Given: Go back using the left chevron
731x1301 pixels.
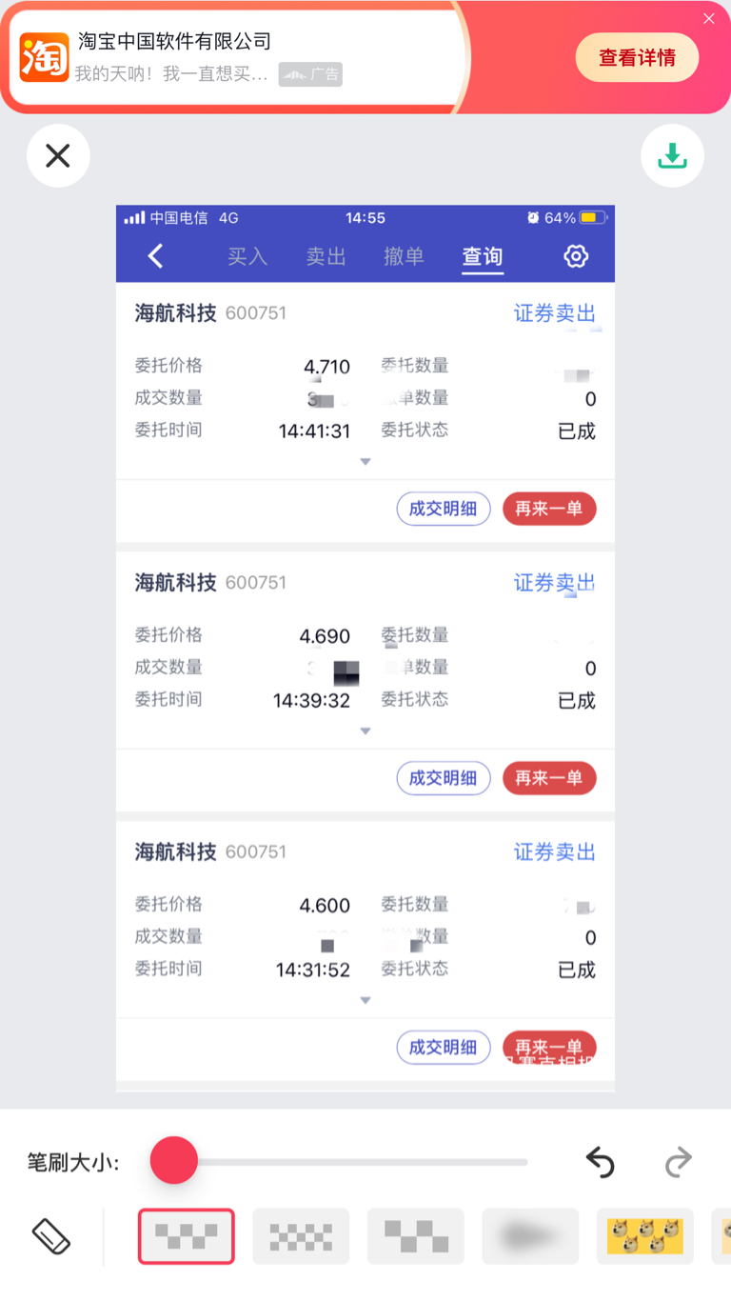Looking at the screenshot, I should click(x=156, y=256).
